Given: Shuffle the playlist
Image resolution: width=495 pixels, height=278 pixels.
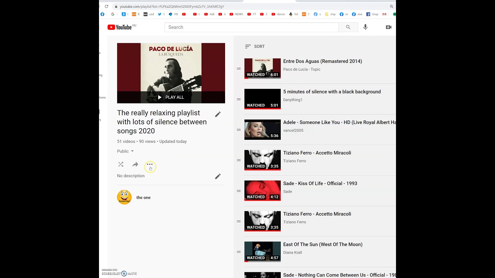Looking at the screenshot, I should tap(121, 164).
